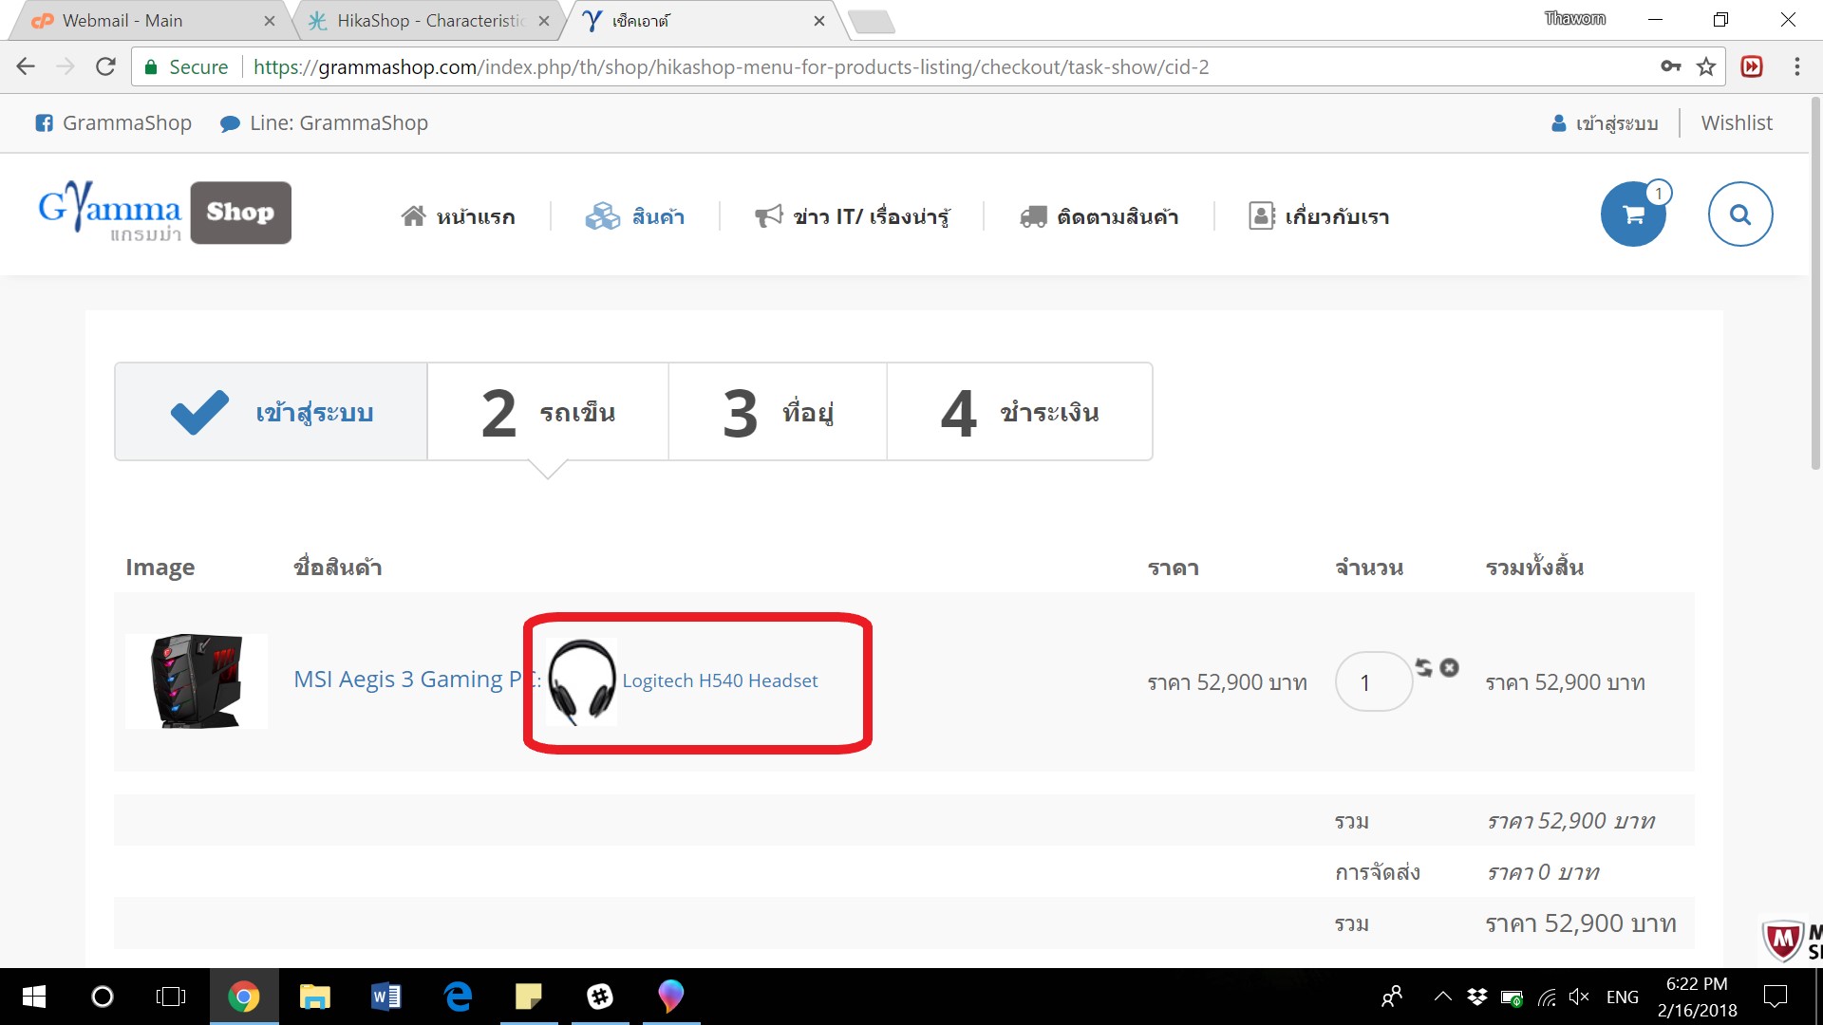Open Microsoft Word from the taskbar
Viewport: 1823px width, 1025px height.
385,997
